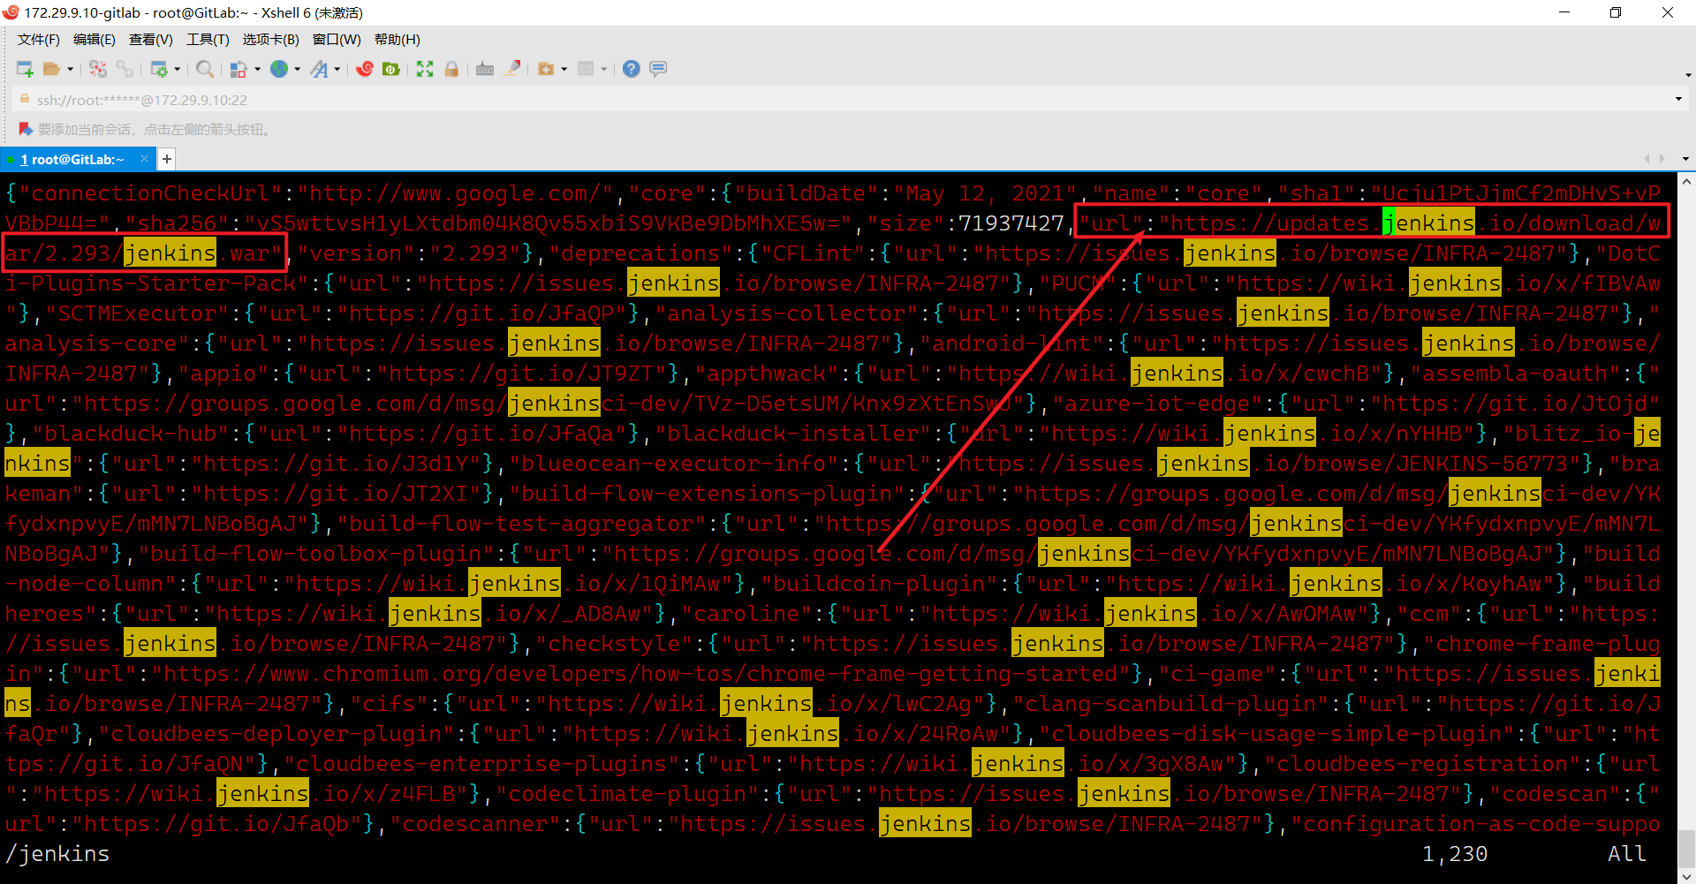The image size is (1696, 884).
Task: Open the 查看(V) menu
Action: [151, 40]
